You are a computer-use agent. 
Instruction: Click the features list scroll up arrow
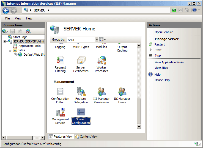(139, 45)
